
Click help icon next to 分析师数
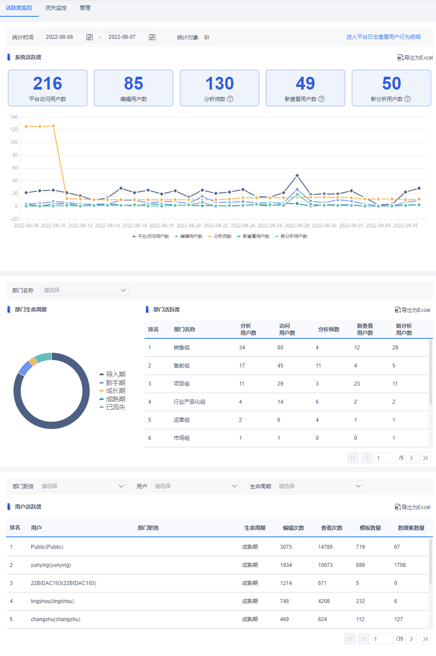point(230,99)
